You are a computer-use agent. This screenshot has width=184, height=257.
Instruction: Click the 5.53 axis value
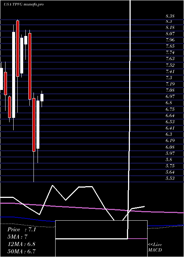click(x=170, y=178)
